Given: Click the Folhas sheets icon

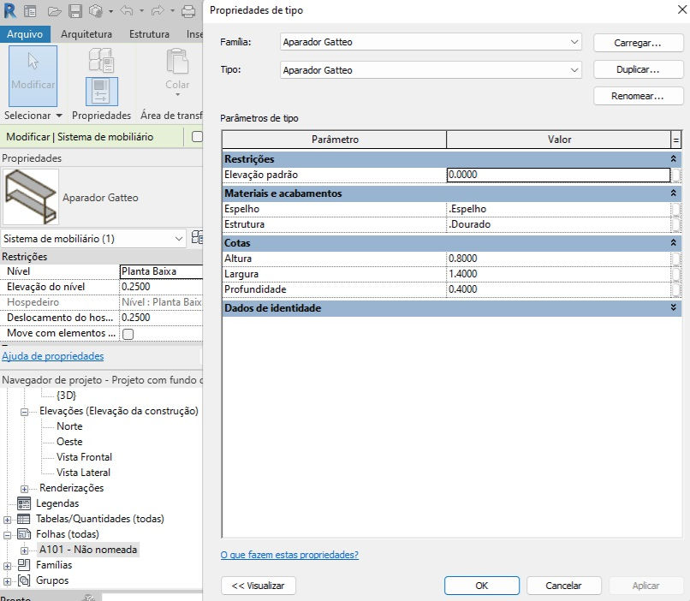Looking at the screenshot, I should [24, 534].
